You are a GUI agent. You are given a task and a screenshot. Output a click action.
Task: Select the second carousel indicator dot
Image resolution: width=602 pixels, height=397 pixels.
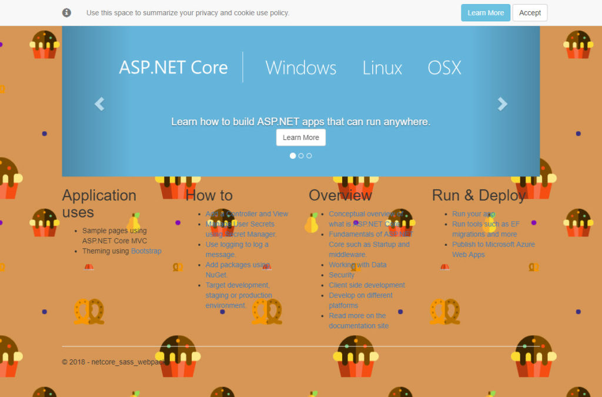[x=301, y=156]
